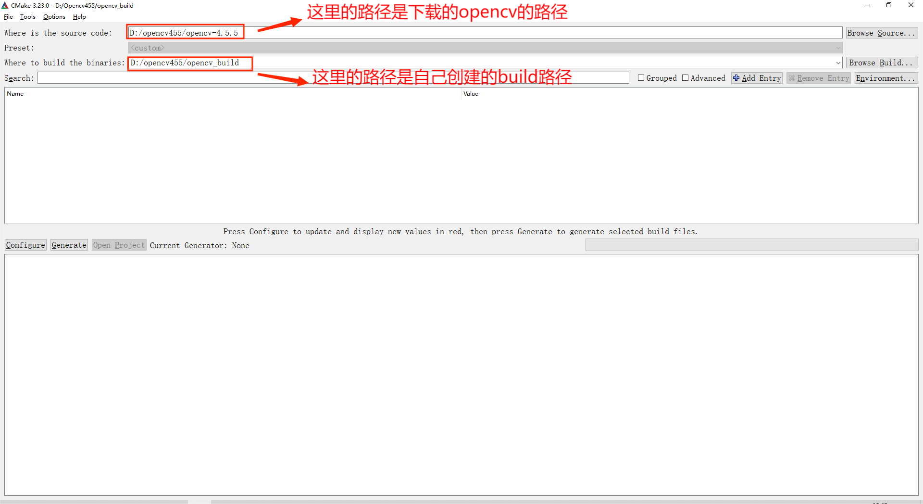Minimize the CMake window
Screen dimensions: 923x504
(867, 5)
